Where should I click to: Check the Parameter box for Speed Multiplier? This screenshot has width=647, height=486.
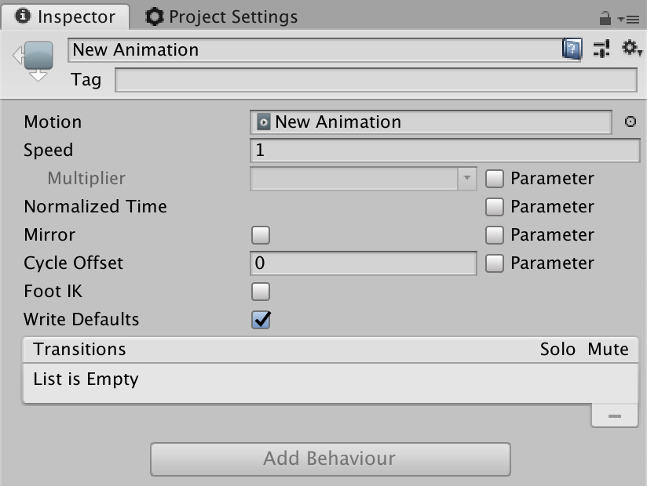[x=495, y=179]
